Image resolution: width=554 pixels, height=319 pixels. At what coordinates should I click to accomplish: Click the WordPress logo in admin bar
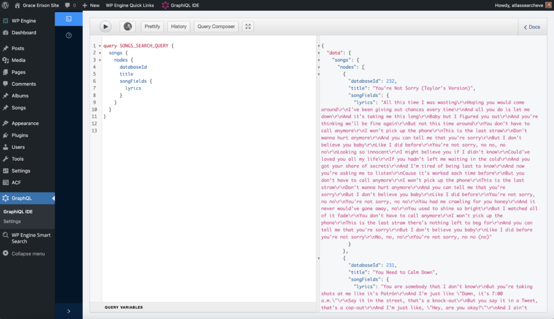click(5, 5)
